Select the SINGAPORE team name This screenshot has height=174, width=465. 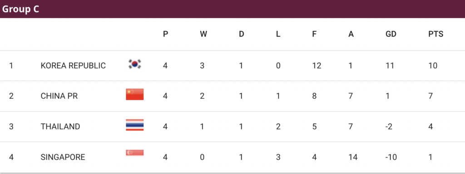[x=63, y=157]
